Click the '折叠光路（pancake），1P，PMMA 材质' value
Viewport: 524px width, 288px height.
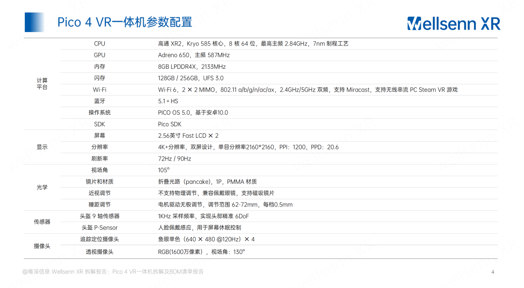pyautogui.click(x=207, y=182)
